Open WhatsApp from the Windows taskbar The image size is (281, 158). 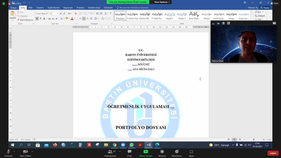pyautogui.click(x=131, y=145)
